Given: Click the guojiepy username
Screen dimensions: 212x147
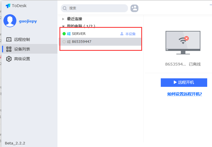Looking at the screenshot, I should [x=28, y=21].
